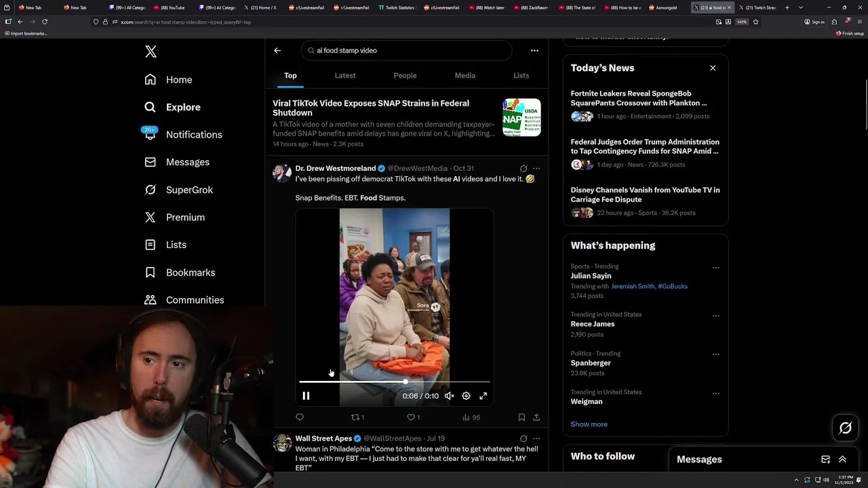This screenshot has height=488, width=868.
Task: Click Grok icon on Wall Street Apes post
Action: 524,439
